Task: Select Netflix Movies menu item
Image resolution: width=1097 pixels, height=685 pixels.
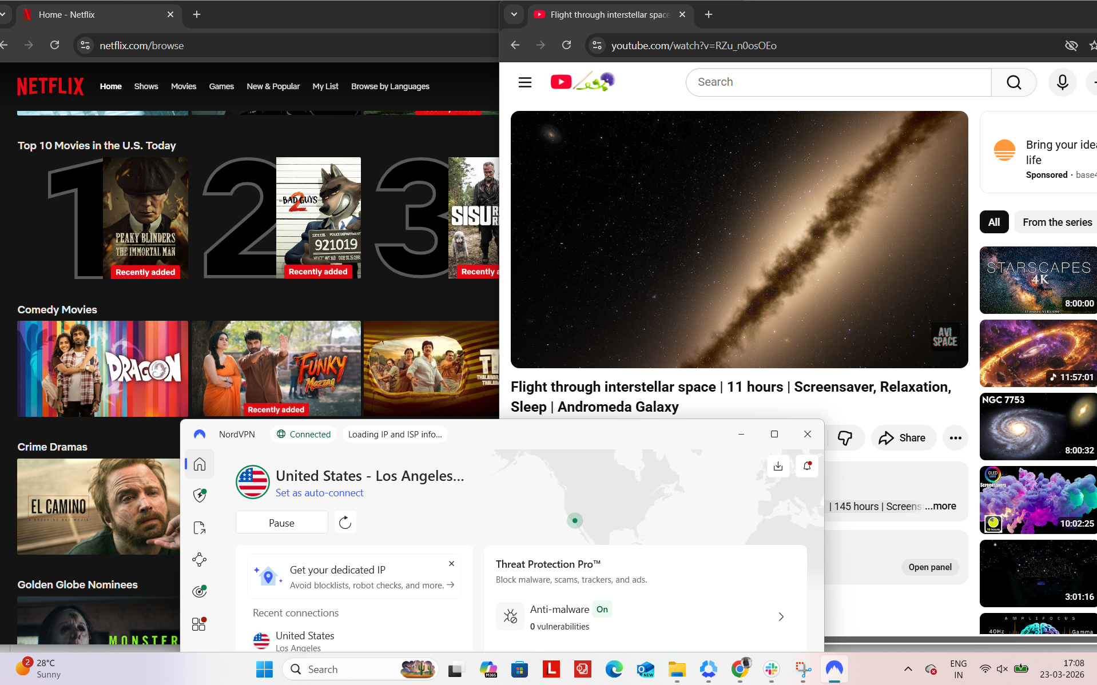Action: click(184, 86)
